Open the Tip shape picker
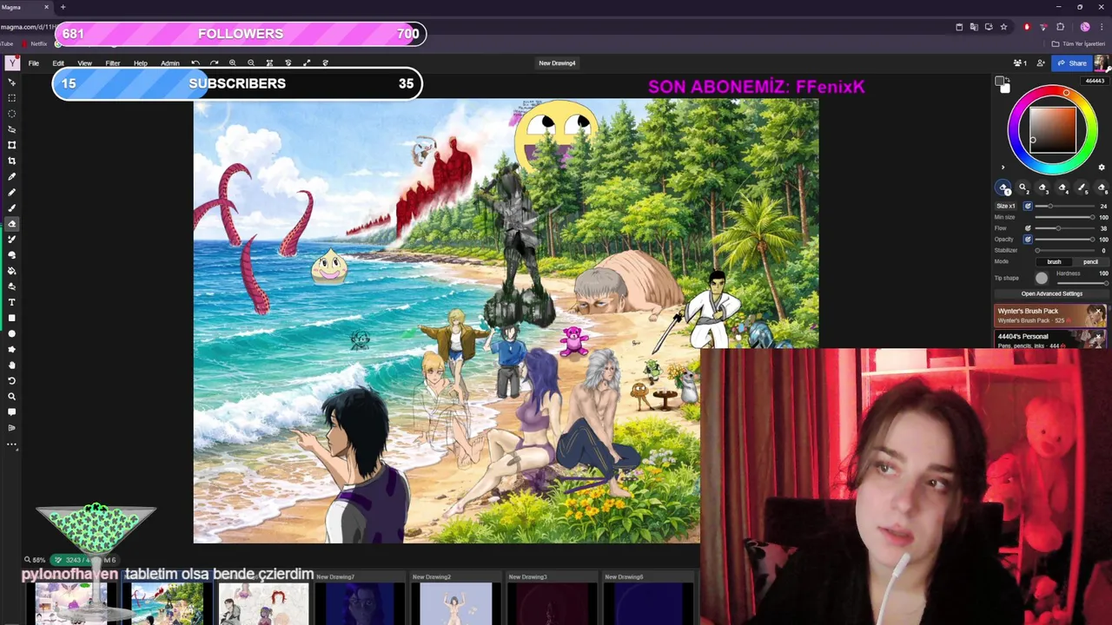The width and height of the screenshot is (1112, 625). click(1042, 278)
